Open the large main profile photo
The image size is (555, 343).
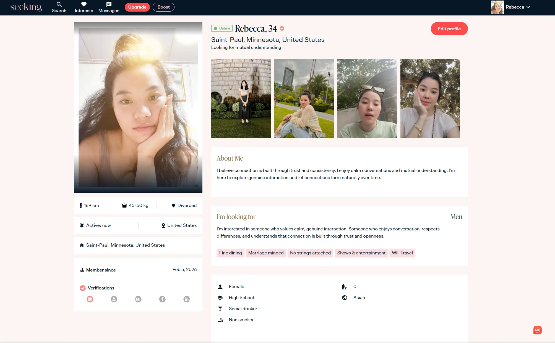pyautogui.click(x=138, y=107)
